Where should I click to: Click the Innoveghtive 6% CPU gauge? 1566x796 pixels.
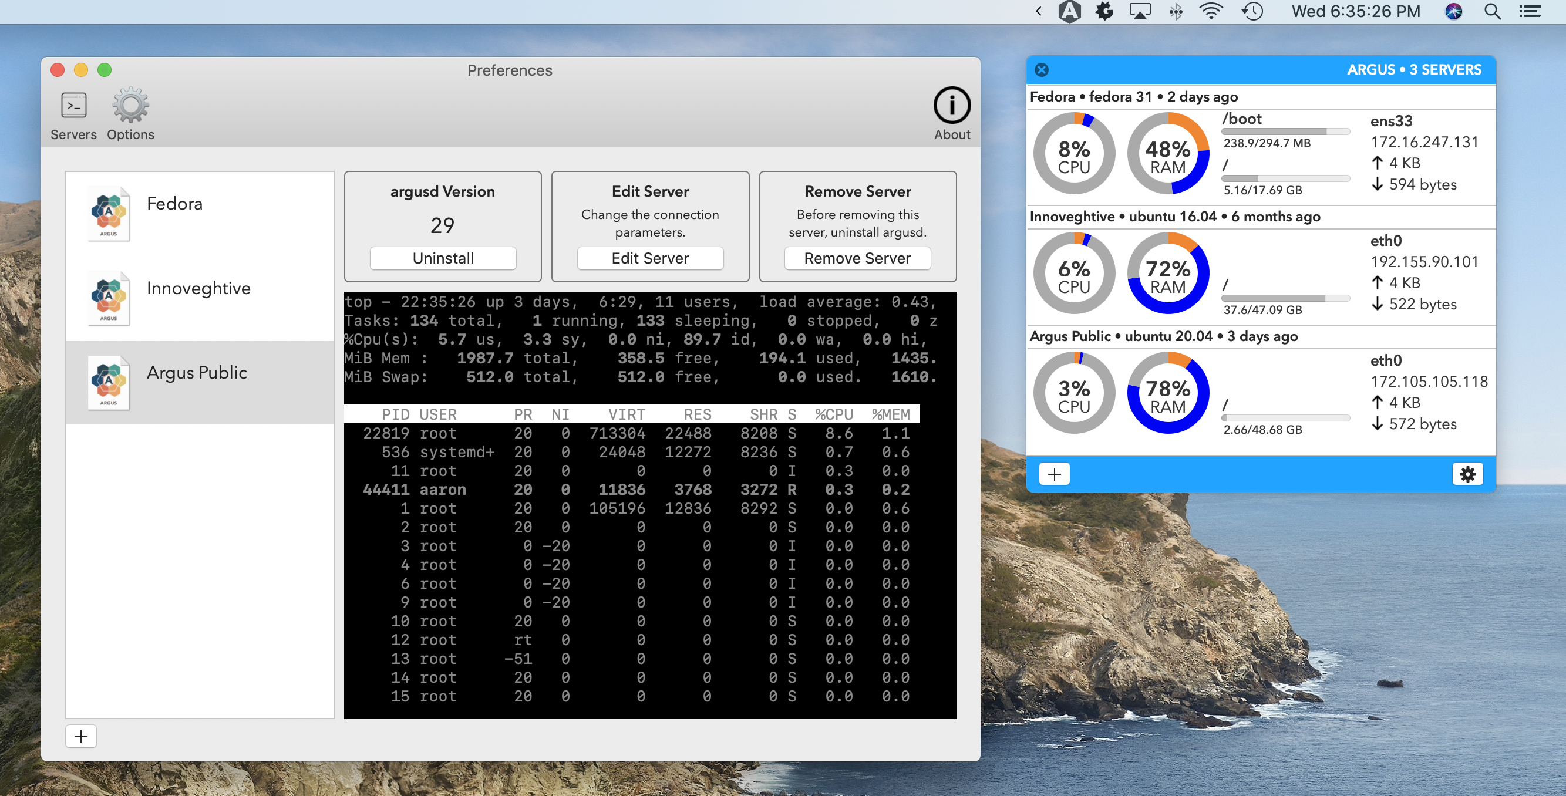(x=1073, y=273)
